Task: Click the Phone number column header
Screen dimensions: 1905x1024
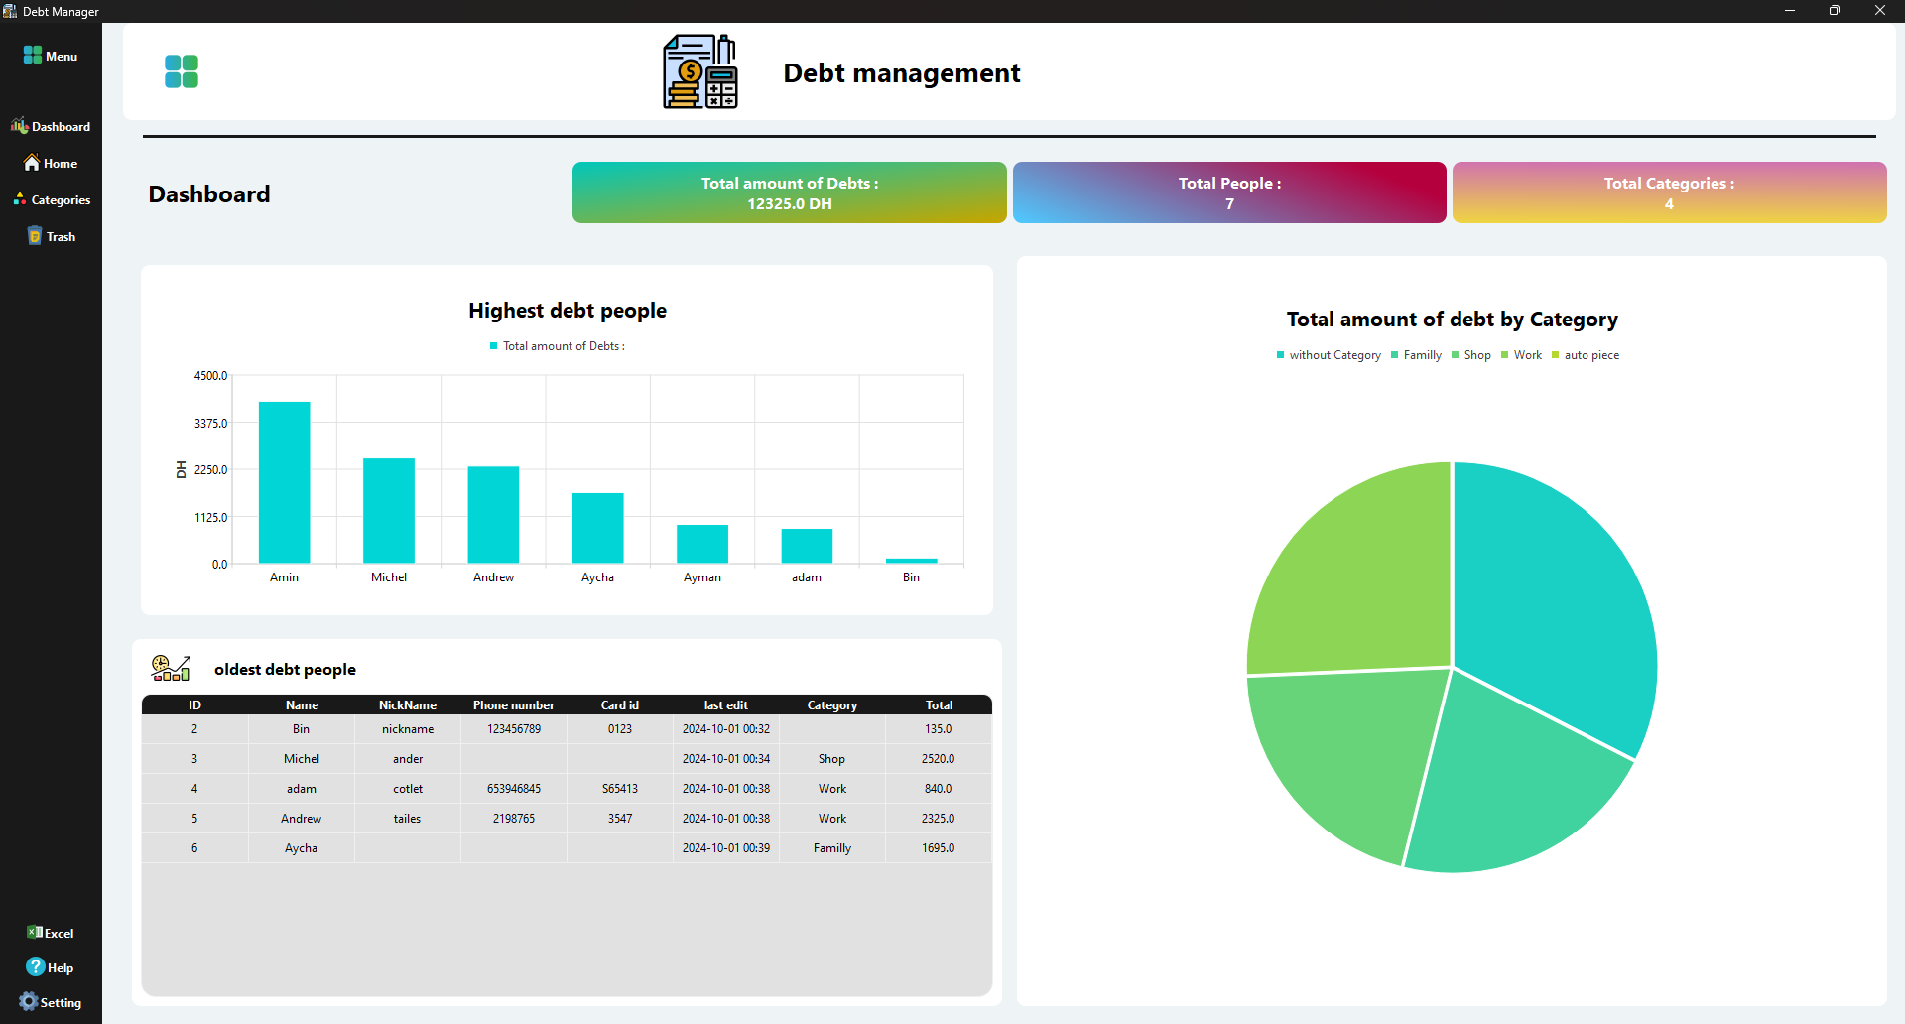Action: pos(514,705)
